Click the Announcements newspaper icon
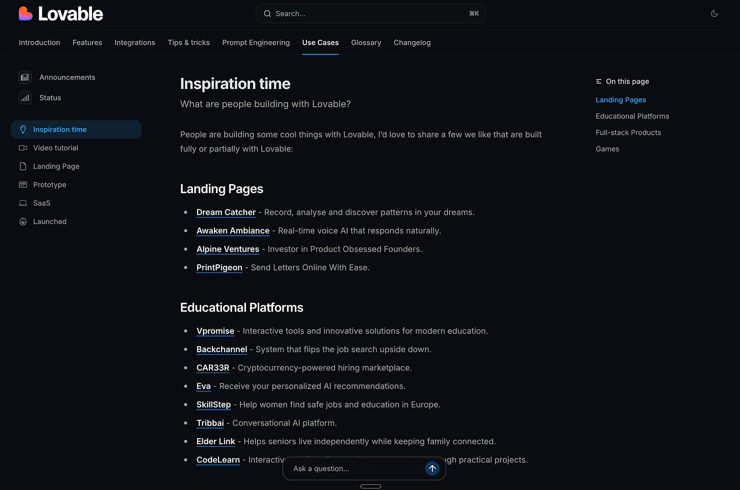740x490 pixels. click(25, 77)
